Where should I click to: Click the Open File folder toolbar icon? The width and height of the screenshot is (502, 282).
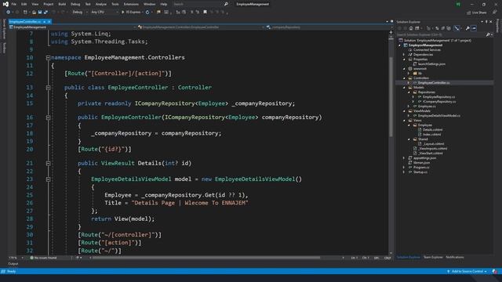pyautogui.click(x=34, y=13)
